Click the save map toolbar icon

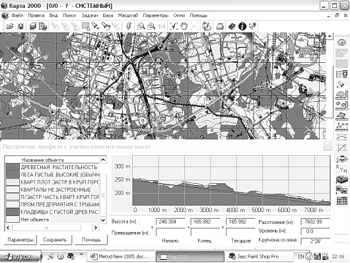tap(20, 26)
